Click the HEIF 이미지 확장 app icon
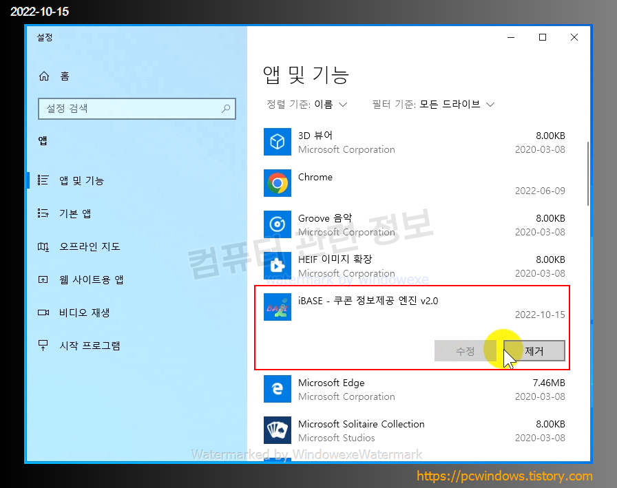The height and width of the screenshot is (488, 617). click(278, 266)
